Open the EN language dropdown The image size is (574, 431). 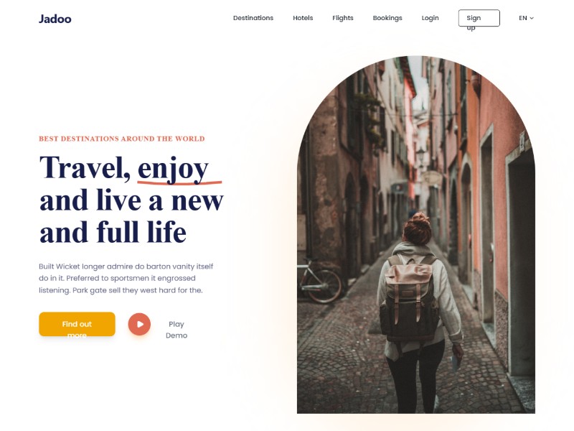(527, 18)
